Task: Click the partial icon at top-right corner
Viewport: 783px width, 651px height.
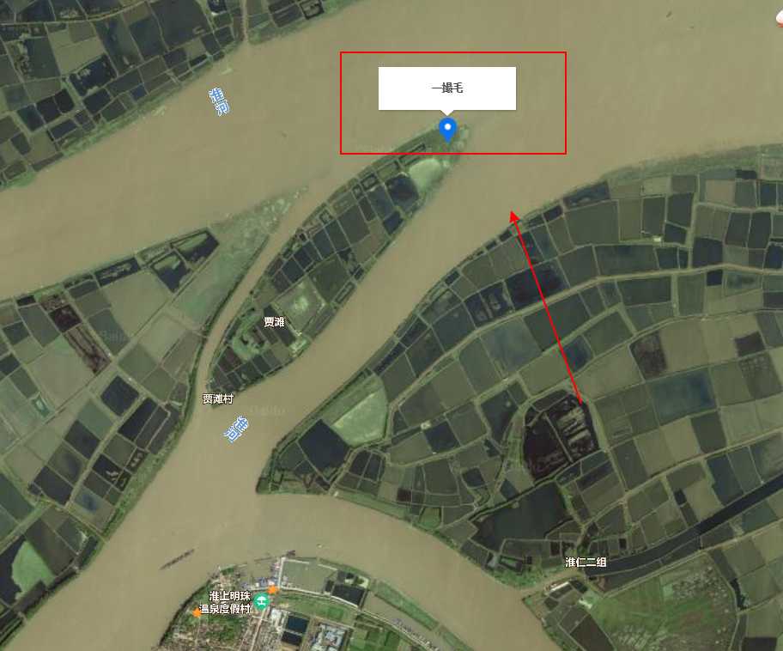Action: (779, 19)
